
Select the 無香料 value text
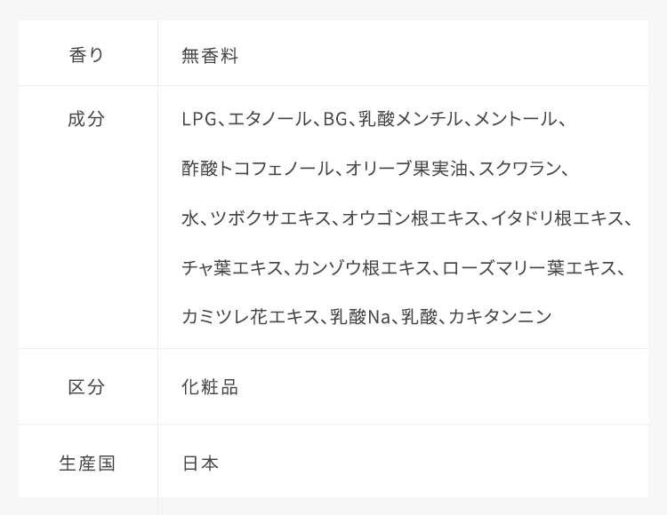click(x=210, y=56)
